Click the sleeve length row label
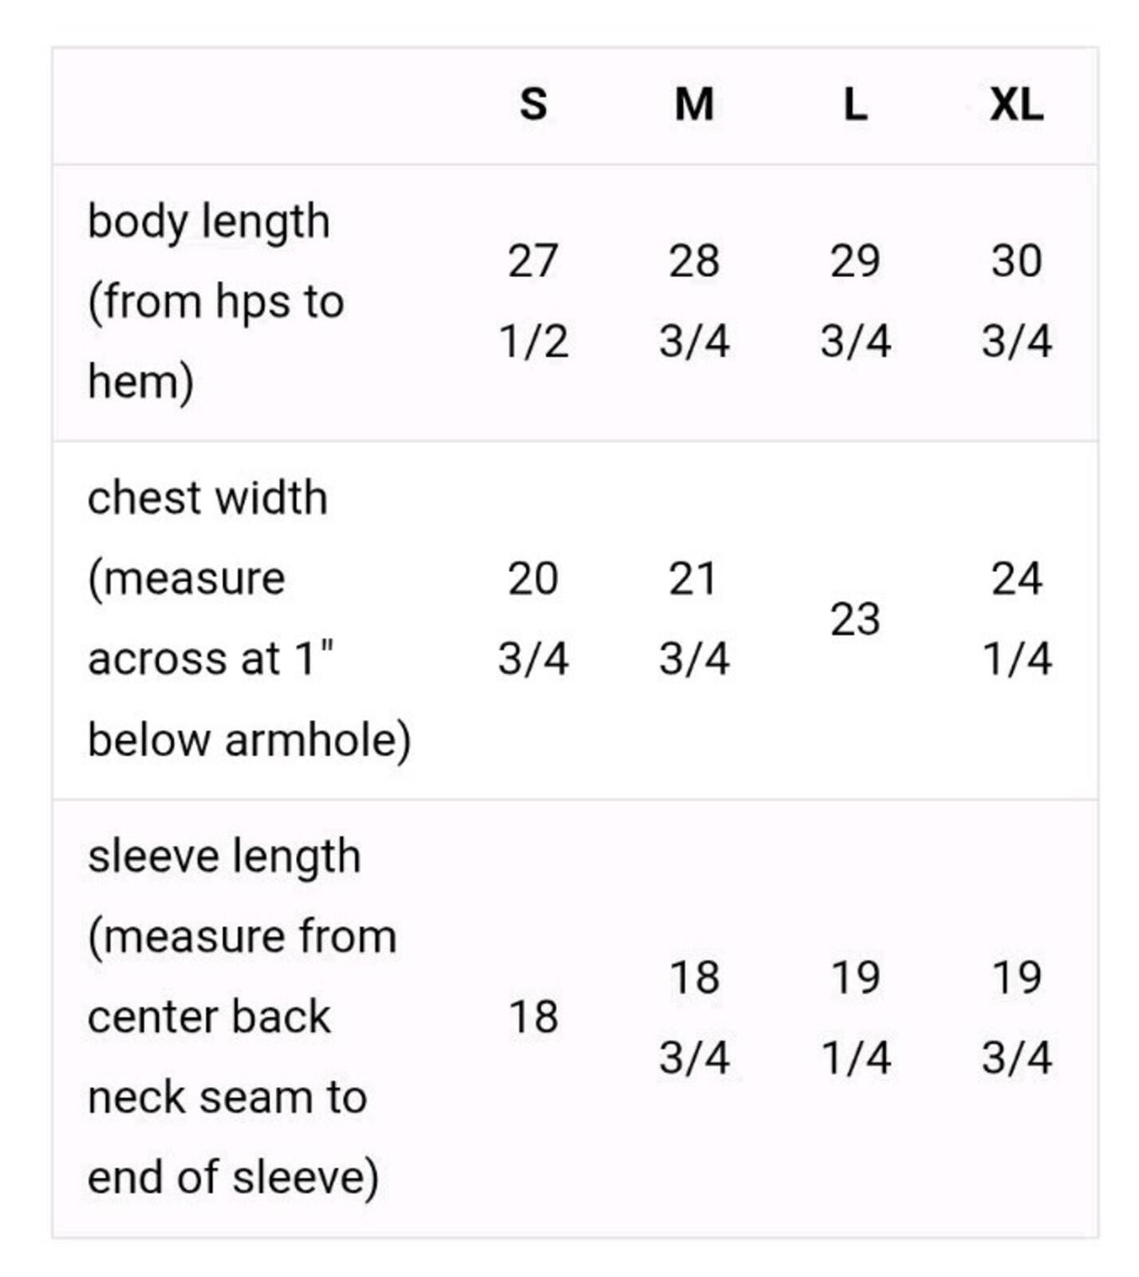The image size is (1139, 1277). coord(242,1016)
